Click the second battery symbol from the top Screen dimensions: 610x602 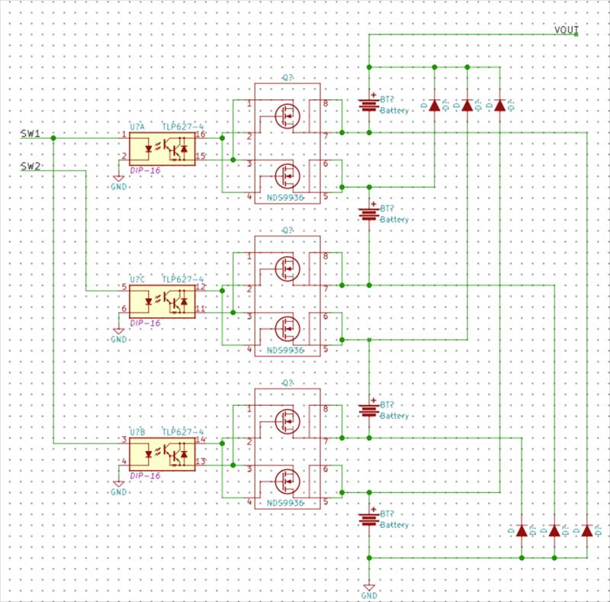tap(369, 213)
